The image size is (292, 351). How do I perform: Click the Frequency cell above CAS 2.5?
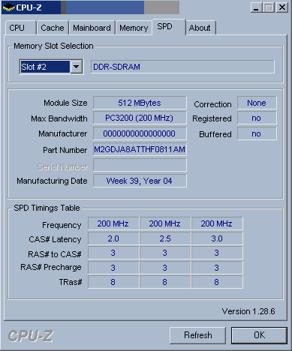coord(165,223)
